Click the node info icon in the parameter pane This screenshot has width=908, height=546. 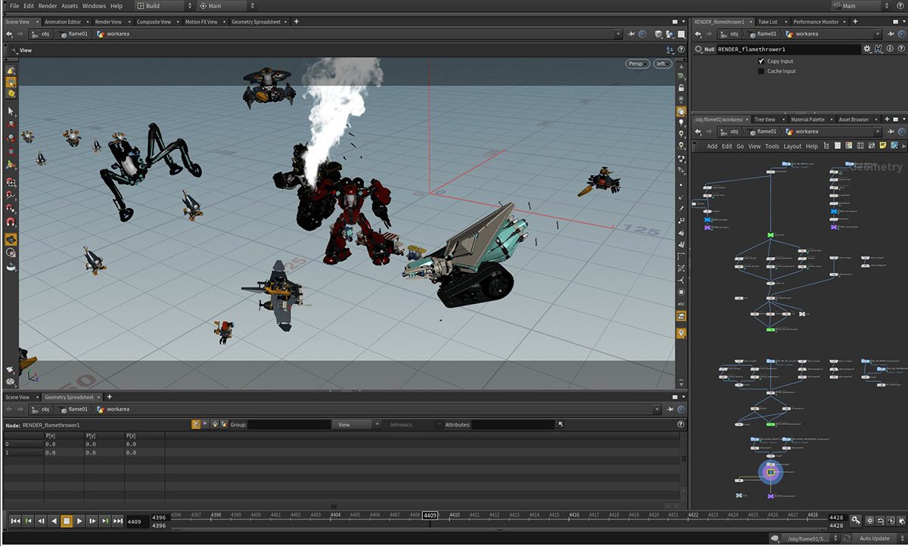click(x=891, y=49)
